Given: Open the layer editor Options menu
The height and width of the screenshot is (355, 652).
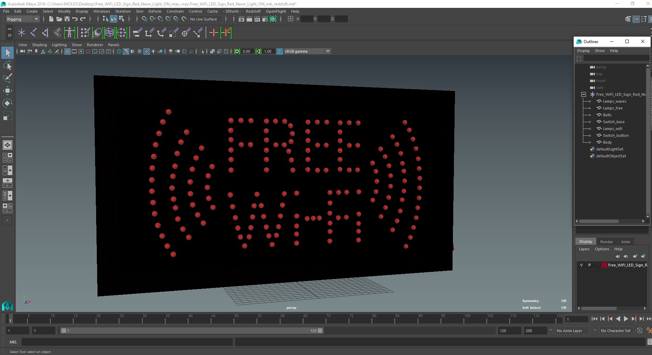Looking at the screenshot, I should [x=602, y=249].
